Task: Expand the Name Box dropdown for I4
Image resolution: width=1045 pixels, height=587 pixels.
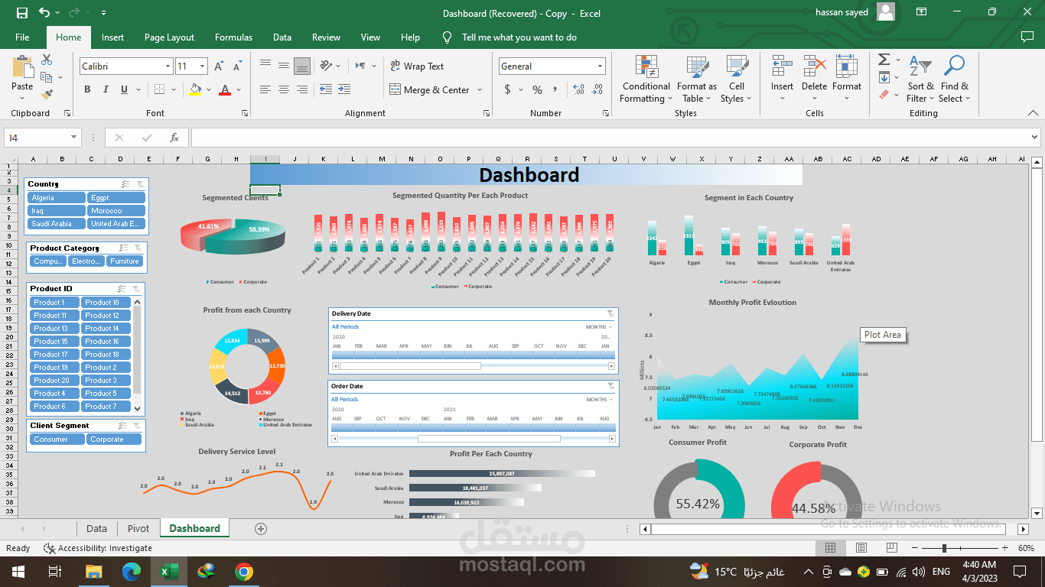Action: click(x=74, y=138)
